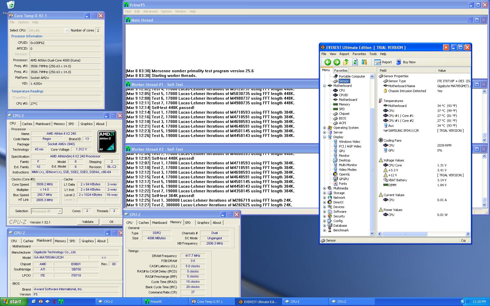This screenshot has height=306, width=490.
Task: Click the Core Temp 27 tray icon
Action: (x=468, y=302)
